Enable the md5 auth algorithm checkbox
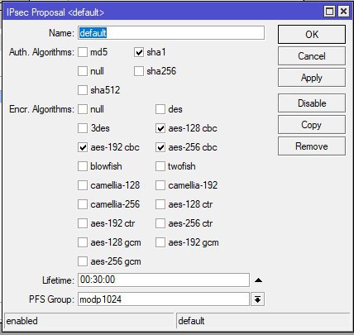The width and height of the screenshot is (354, 335). coord(83,52)
